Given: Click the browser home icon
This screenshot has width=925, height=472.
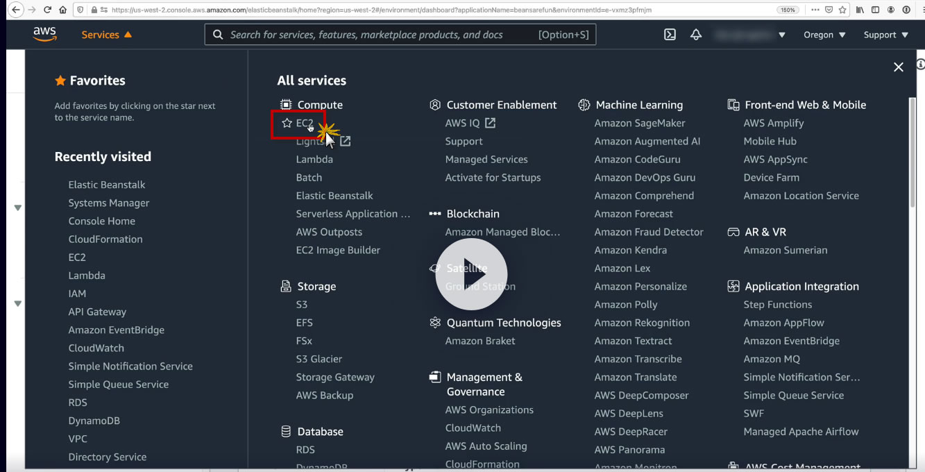Looking at the screenshot, I should (63, 10).
